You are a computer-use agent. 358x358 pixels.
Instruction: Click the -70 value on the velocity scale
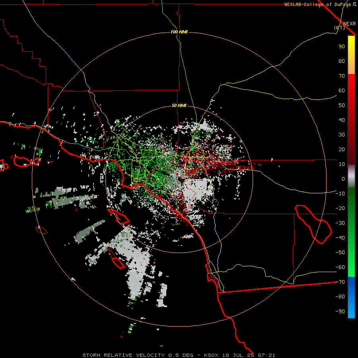click(x=340, y=282)
